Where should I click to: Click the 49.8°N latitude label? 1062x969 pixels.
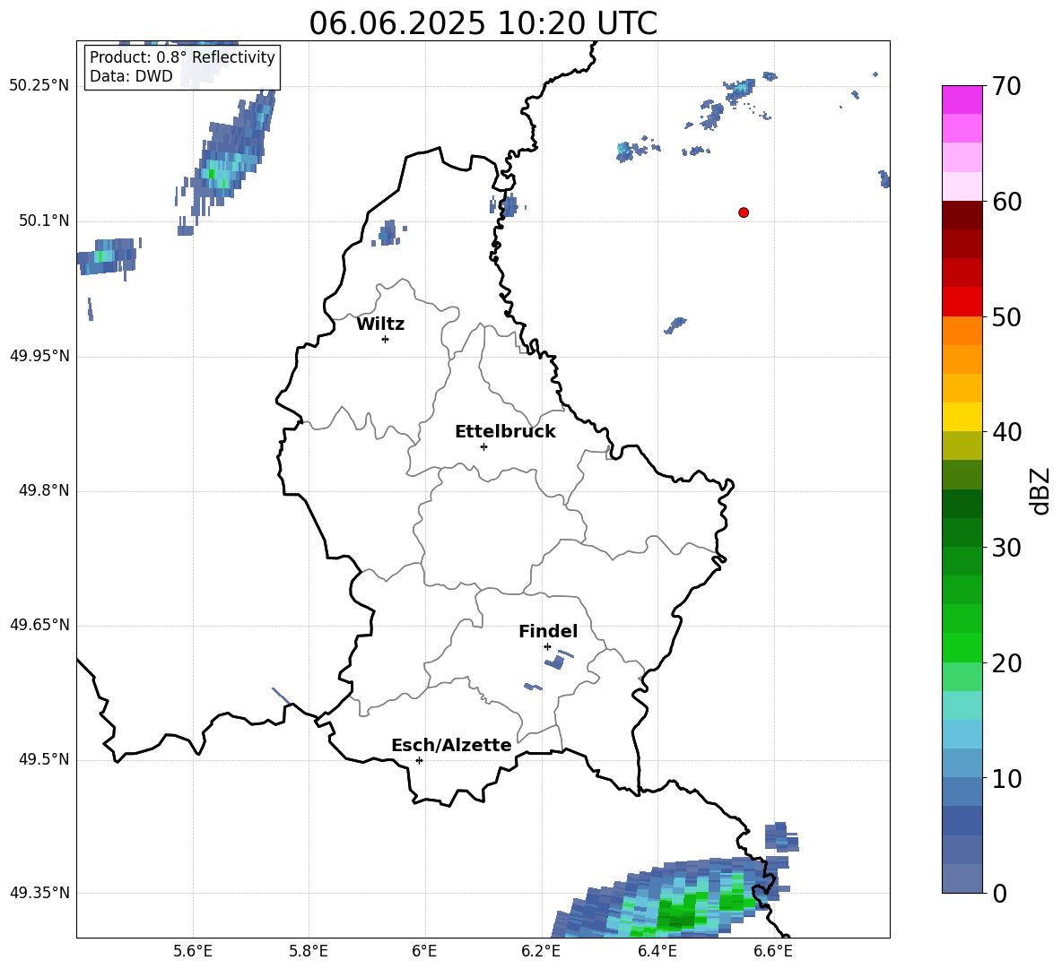pyautogui.click(x=44, y=490)
